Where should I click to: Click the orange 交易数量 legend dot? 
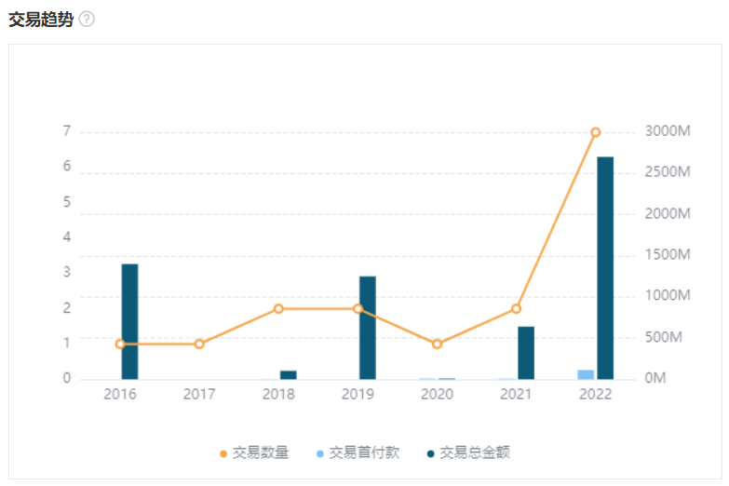223,453
